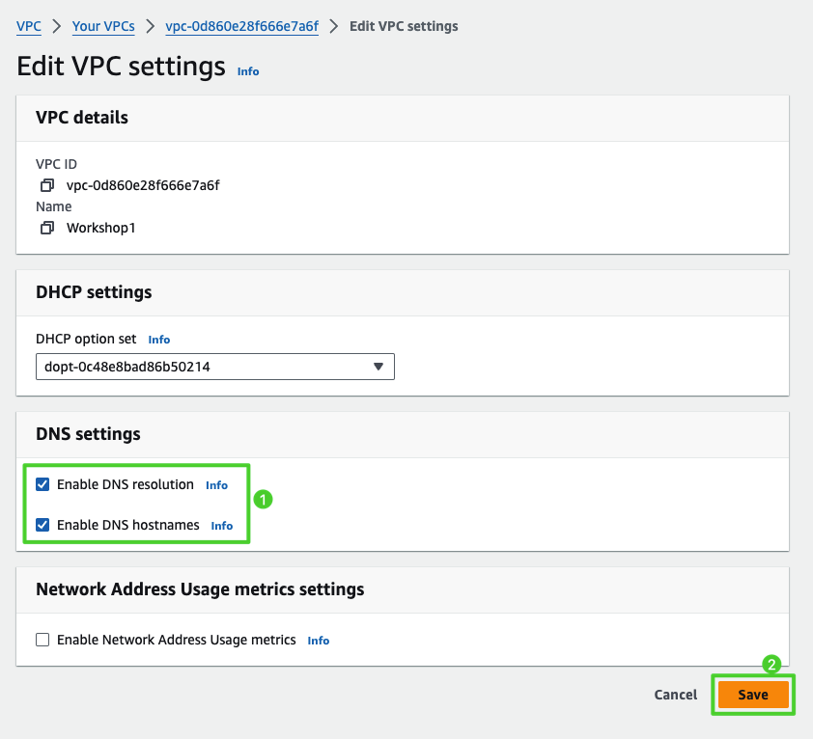The image size is (813, 739).
Task: Enable Network Address Usage metrics
Action: click(42, 640)
